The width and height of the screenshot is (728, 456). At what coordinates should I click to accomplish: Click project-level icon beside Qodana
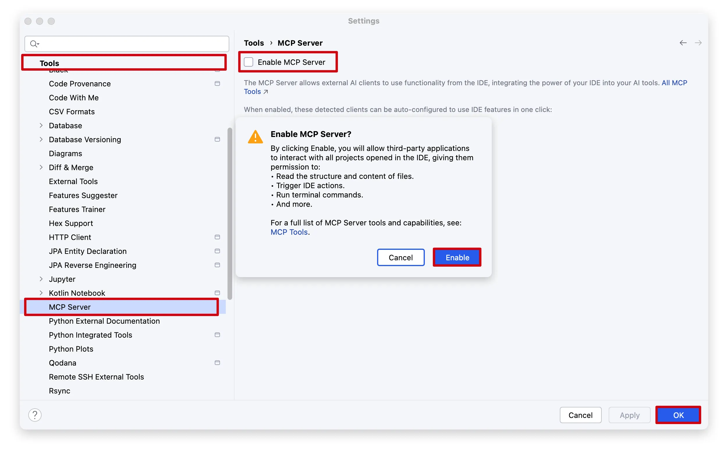tap(217, 363)
